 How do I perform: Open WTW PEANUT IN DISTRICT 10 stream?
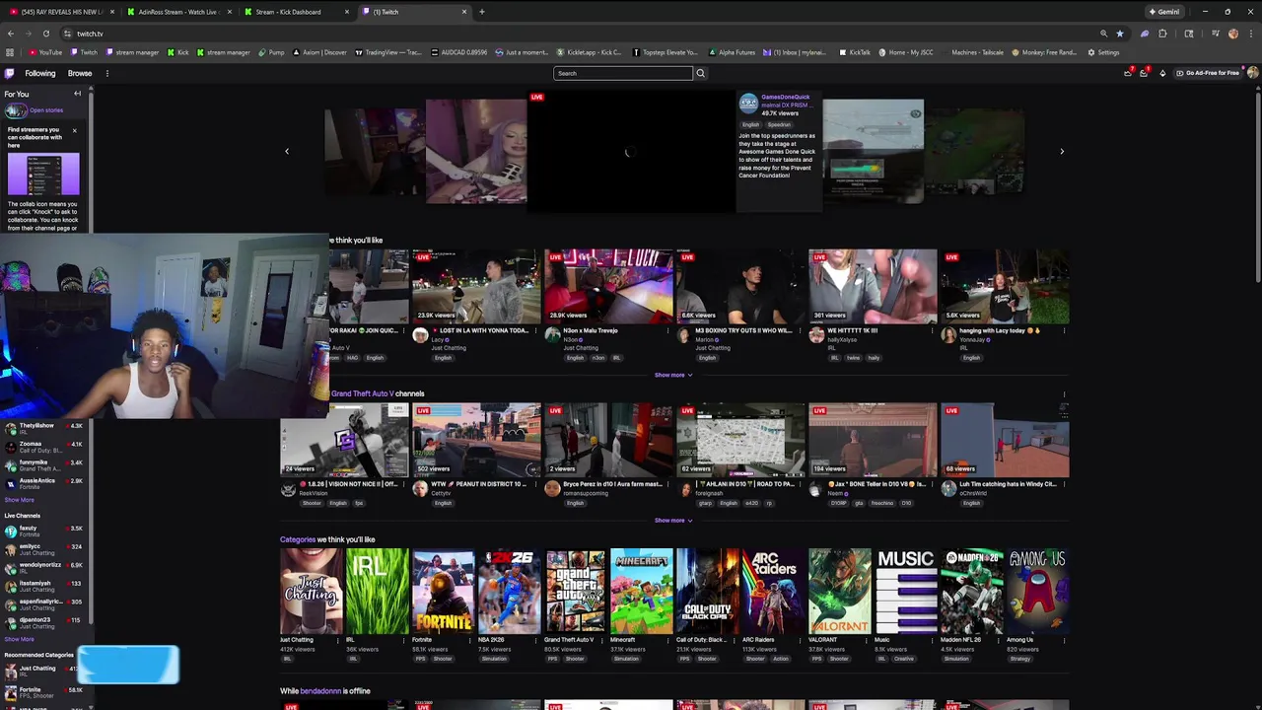pyautogui.click(x=476, y=440)
